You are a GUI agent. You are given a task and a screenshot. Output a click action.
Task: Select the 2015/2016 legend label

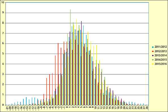pos(161,64)
